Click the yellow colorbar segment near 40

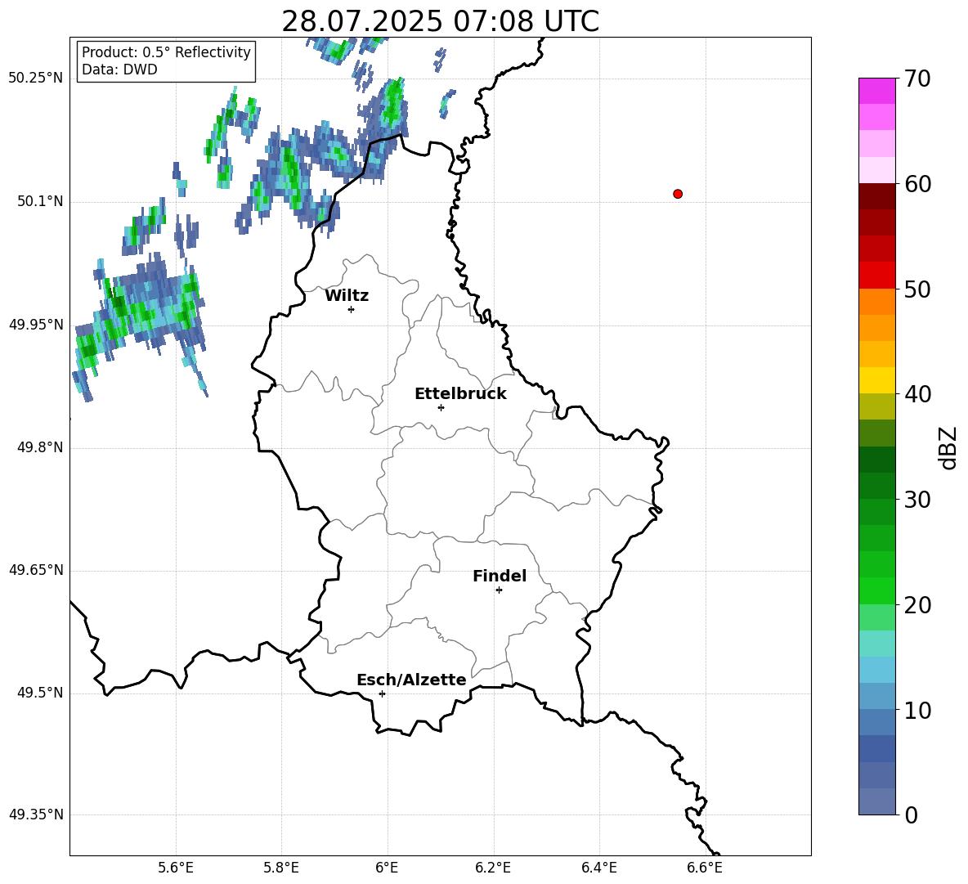876,380
